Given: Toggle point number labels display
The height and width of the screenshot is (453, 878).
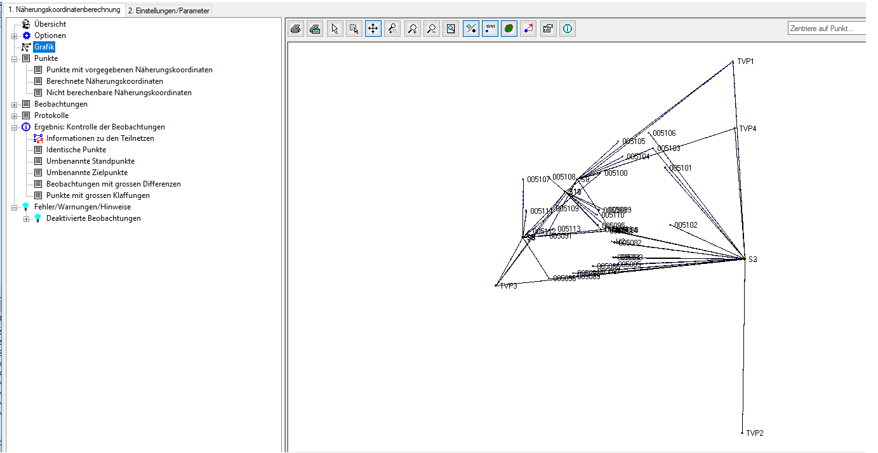Looking at the screenshot, I should click(x=490, y=29).
